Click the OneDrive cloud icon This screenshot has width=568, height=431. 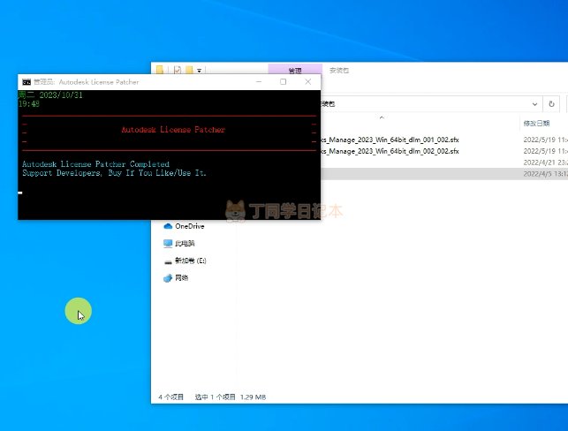pyautogui.click(x=168, y=226)
